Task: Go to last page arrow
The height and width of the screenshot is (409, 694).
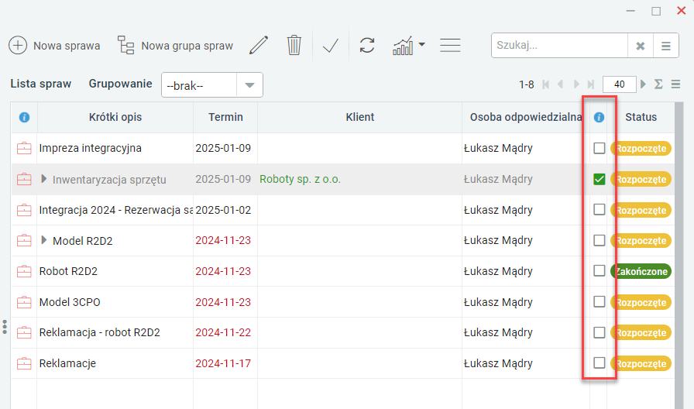Action: pos(591,84)
